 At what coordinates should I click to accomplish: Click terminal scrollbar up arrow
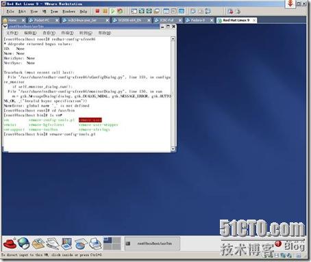click(x=173, y=39)
